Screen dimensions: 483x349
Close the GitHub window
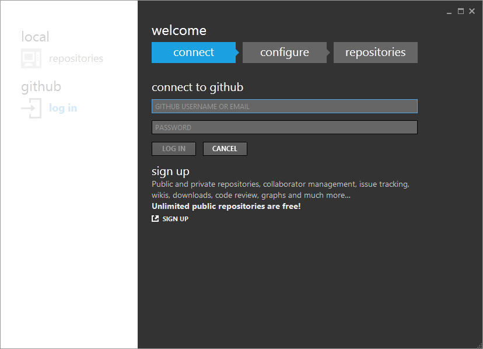pyautogui.click(x=472, y=12)
